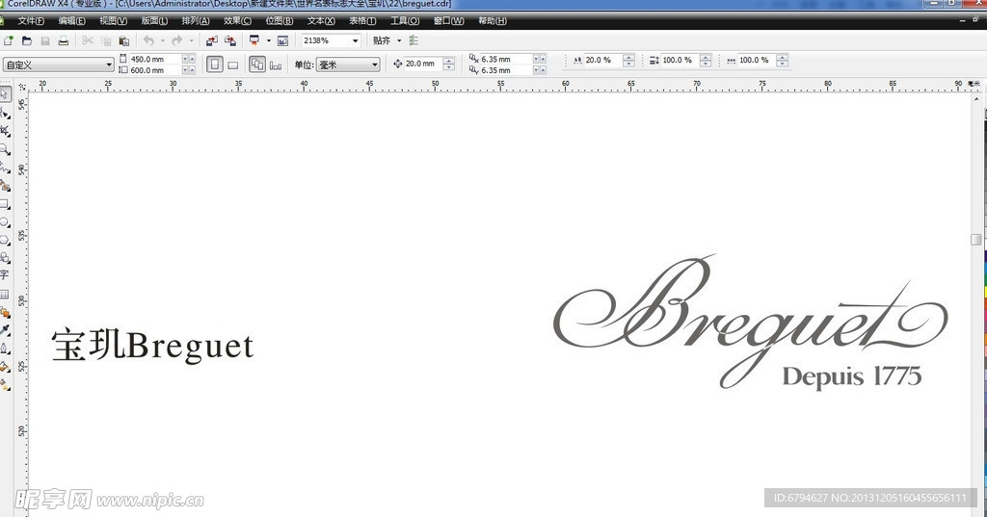Toggle apply layout to all pages
The height and width of the screenshot is (517, 987).
click(256, 65)
